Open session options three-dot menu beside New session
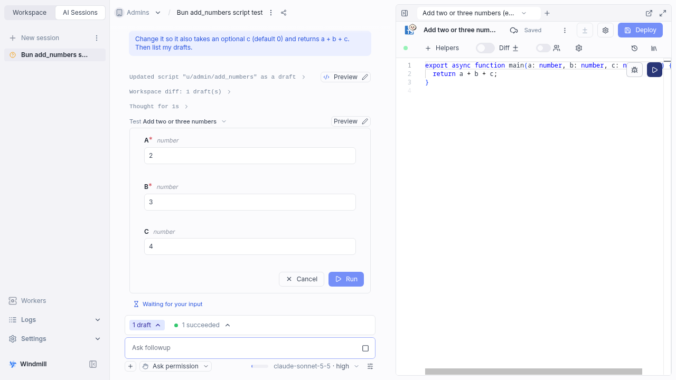This screenshot has width=676, height=380. pos(97,38)
